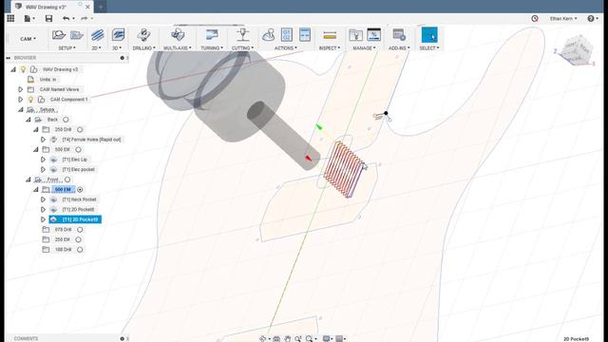608x342 pixels.
Task: Expand the Neck Pocket operation
Action: pyautogui.click(x=43, y=199)
